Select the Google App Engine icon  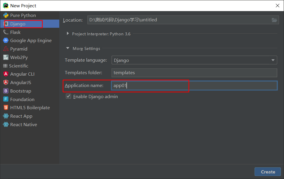[6, 40]
